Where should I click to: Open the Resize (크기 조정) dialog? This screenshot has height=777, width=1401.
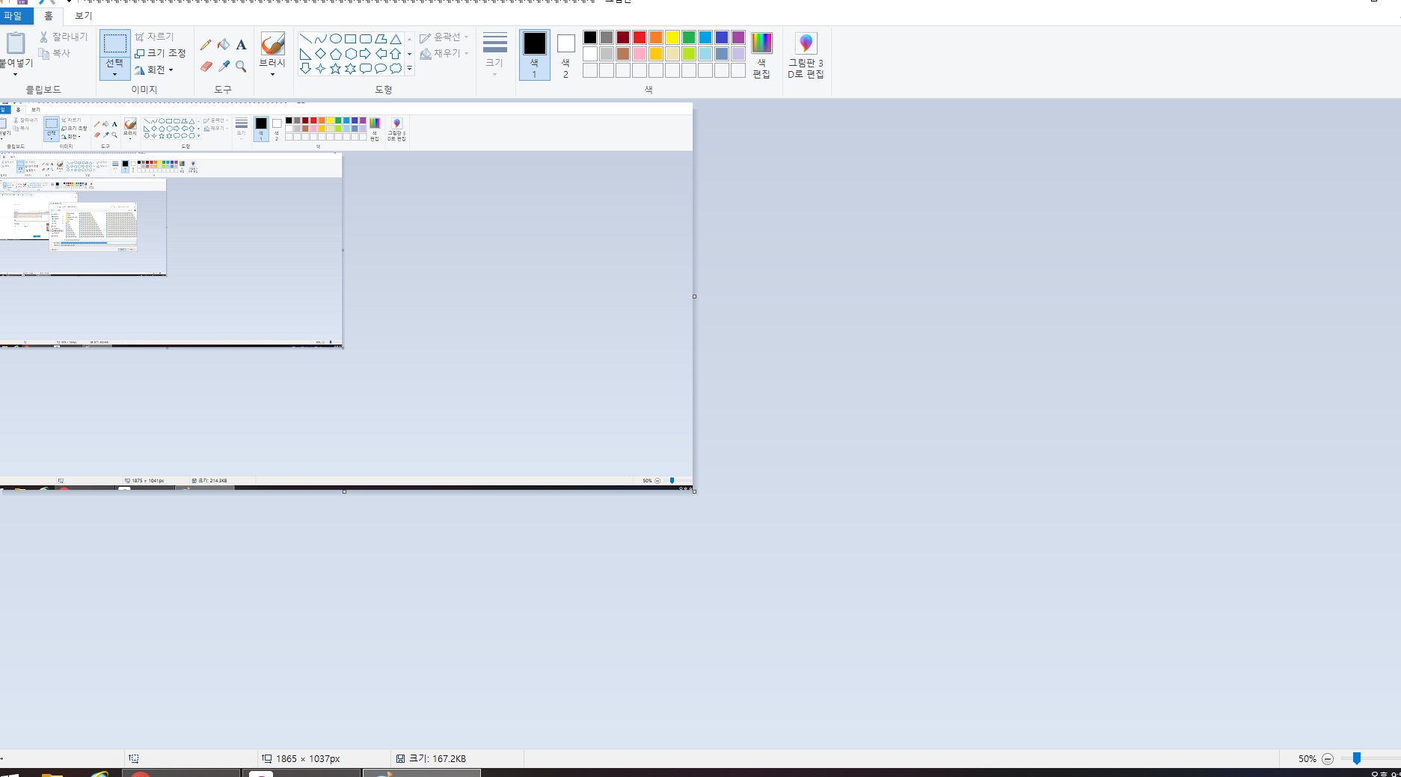160,53
